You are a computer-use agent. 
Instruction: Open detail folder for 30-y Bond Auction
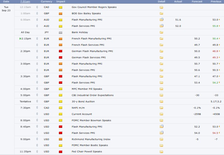click(x=161, y=101)
